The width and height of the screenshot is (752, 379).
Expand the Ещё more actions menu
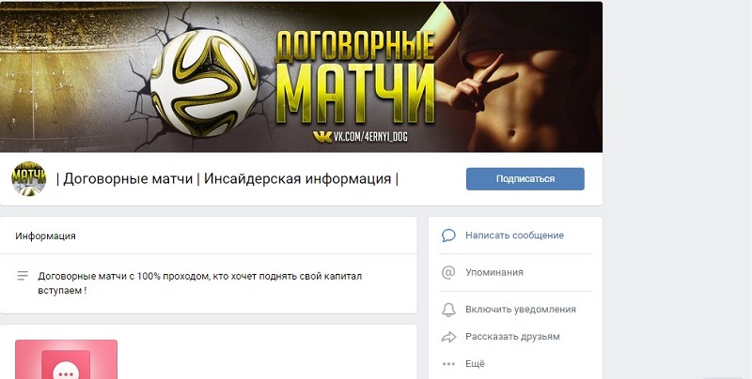tap(475, 364)
